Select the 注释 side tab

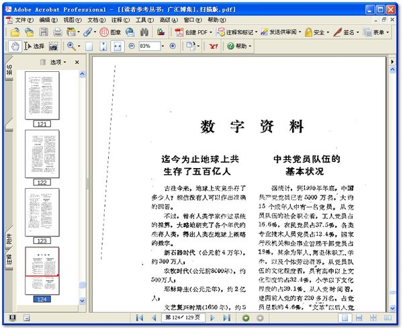[x=9, y=259]
